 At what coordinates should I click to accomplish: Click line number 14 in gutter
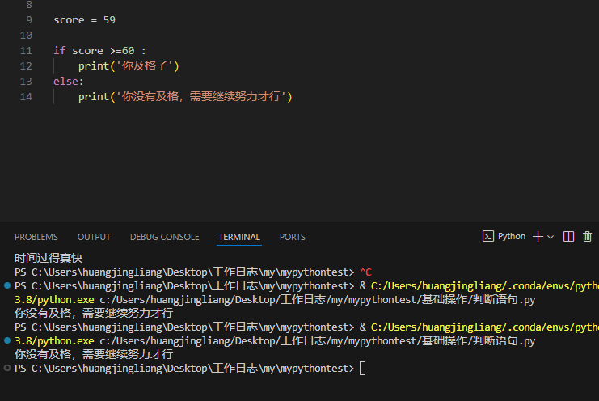(26, 97)
